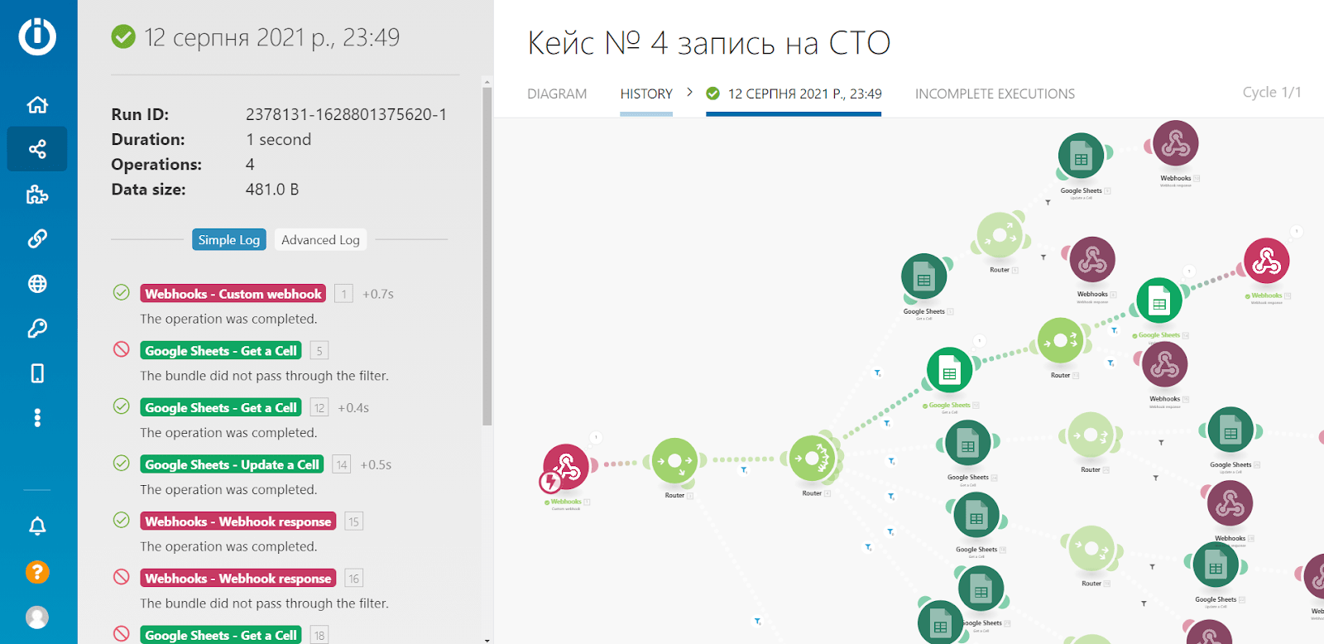
Task: Open the Notifications bell icon
Action: (x=37, y=526)
